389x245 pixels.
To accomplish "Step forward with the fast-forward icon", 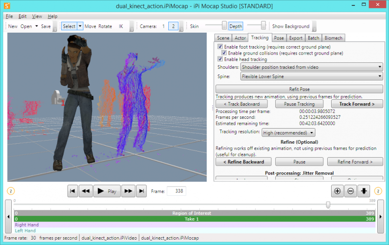I will 128,191.
